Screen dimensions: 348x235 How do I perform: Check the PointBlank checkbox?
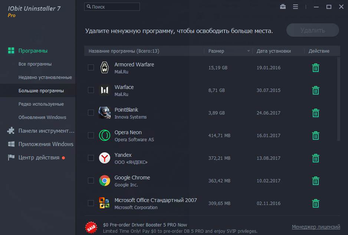click(x=91, y=113)
